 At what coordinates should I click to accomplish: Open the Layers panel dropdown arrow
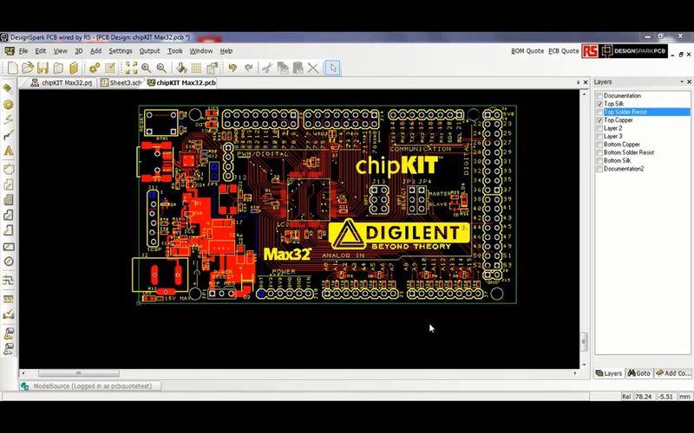click(682, 82)
